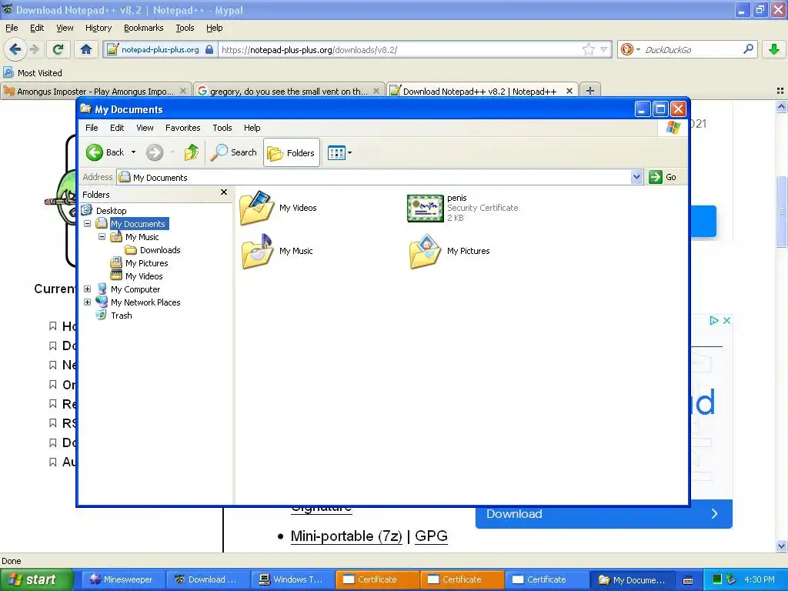Screen dimensions: 788x591
Task: Click the keyboard icon in the taskbar
Action: coord(688,580)
